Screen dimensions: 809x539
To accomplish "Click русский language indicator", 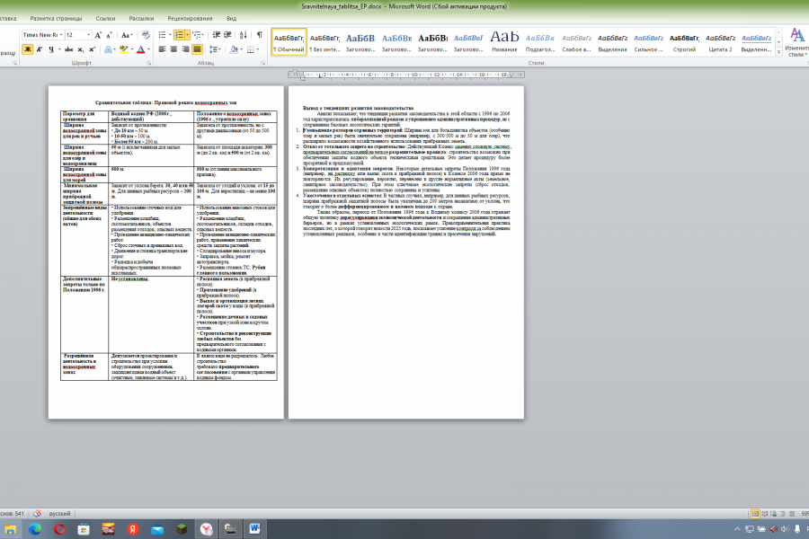I will 60,514.
